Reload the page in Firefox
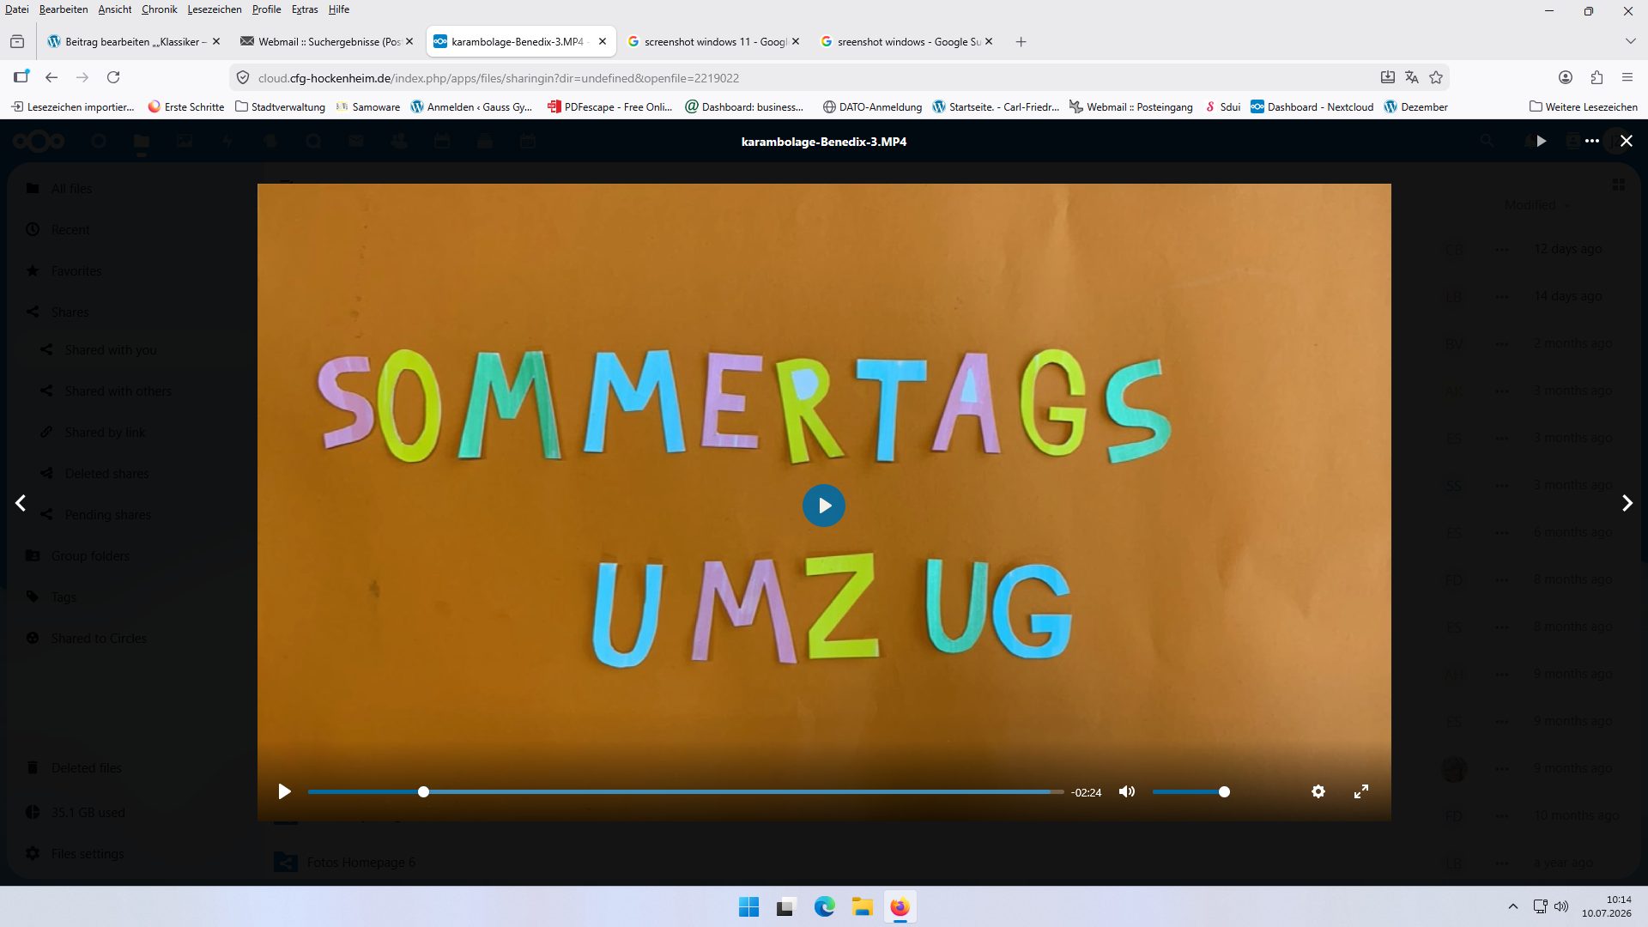This screenshot has height=927, width=1648. point(113,77)
